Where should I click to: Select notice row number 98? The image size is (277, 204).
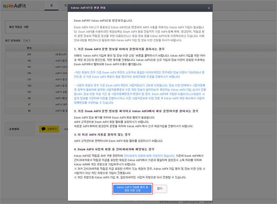[x=29, y=98]
